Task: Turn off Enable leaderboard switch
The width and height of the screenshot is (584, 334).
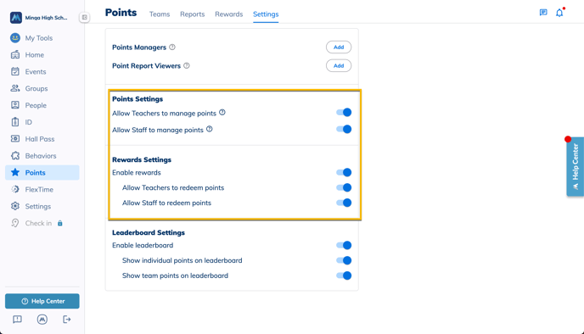Action: pyautogui.click(x=344, y=245)
